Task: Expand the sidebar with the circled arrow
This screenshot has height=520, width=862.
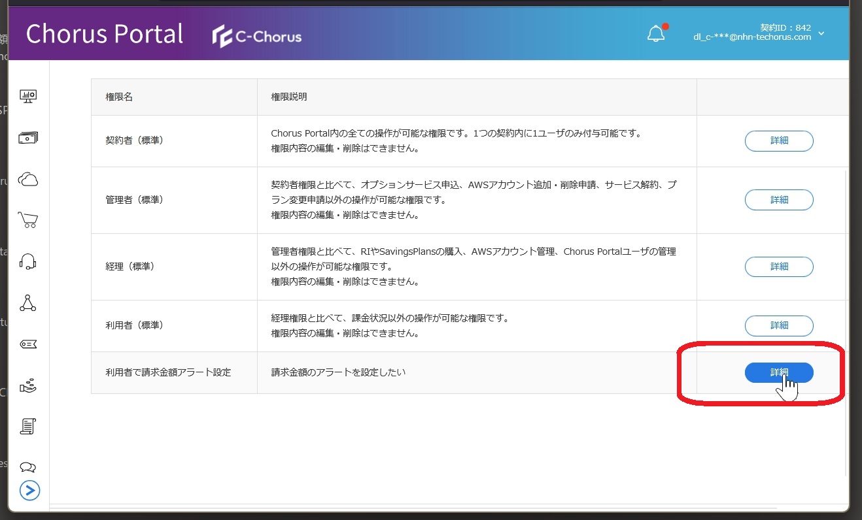Action: [29, 490]
